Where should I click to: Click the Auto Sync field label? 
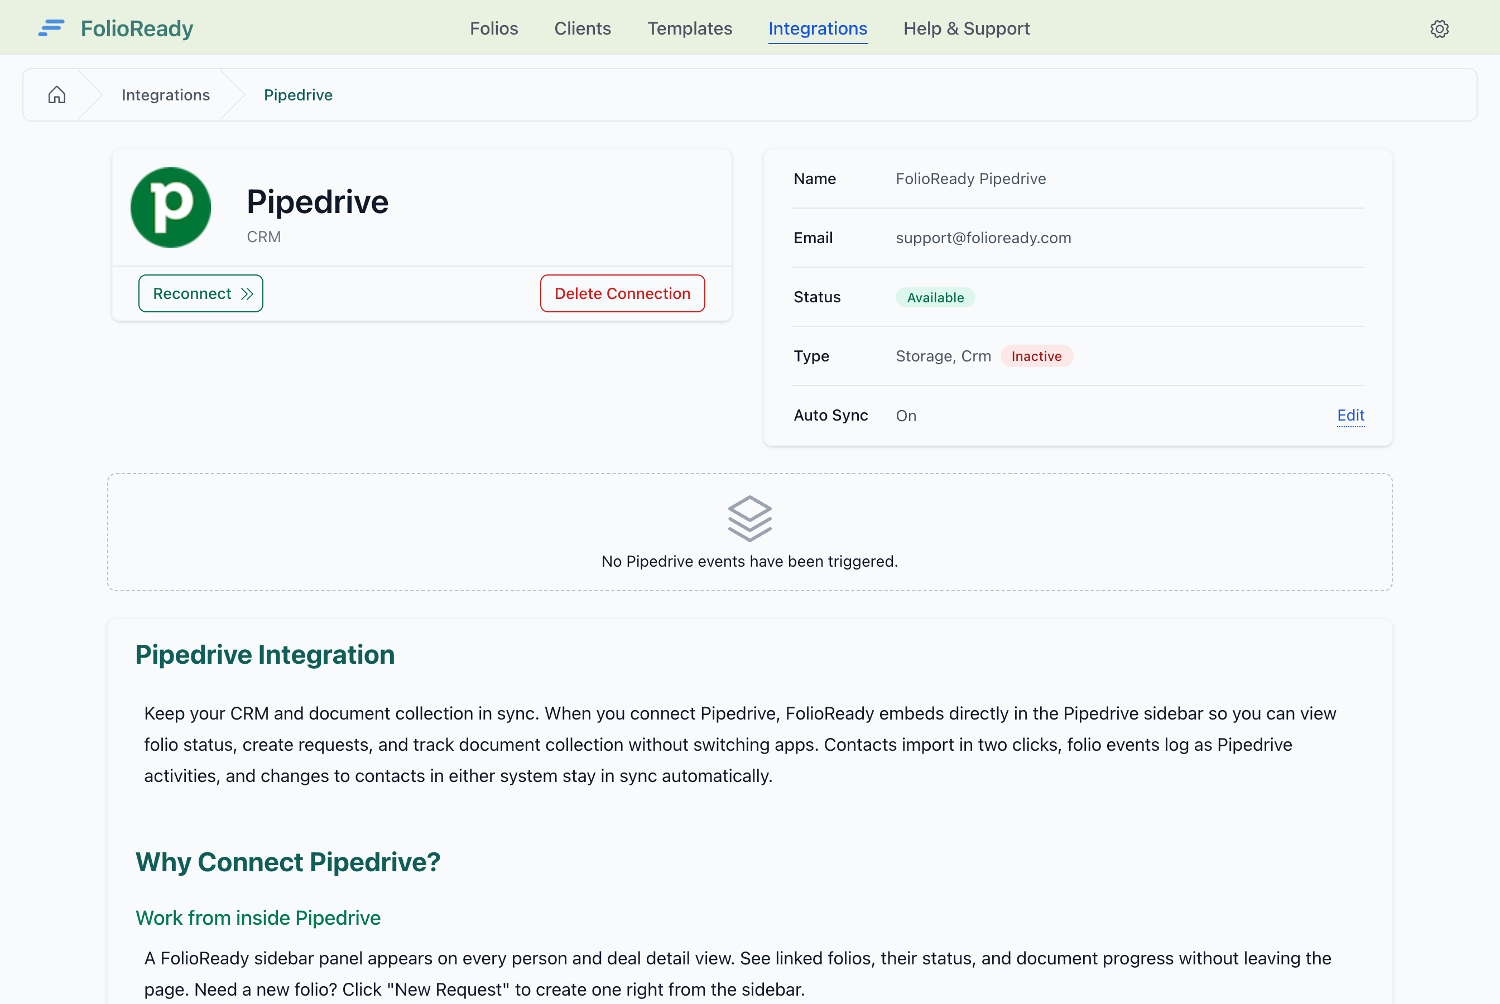[830, 415]
